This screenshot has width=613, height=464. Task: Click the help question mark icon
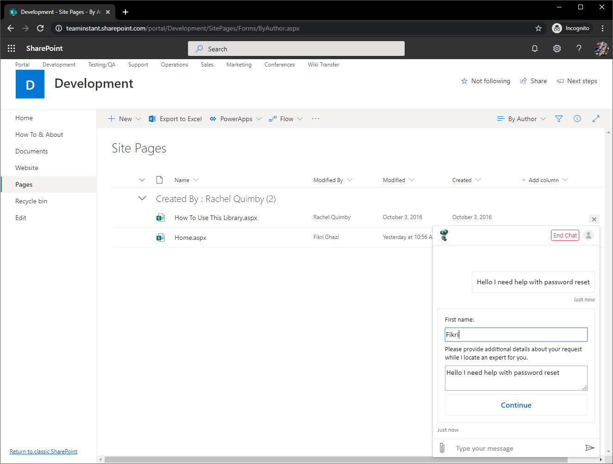(x=579, y=49)
